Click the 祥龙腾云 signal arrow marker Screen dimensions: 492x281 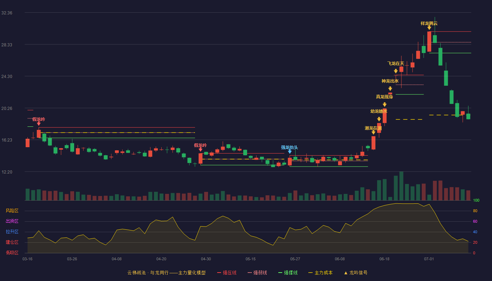(x=429, y=28)
